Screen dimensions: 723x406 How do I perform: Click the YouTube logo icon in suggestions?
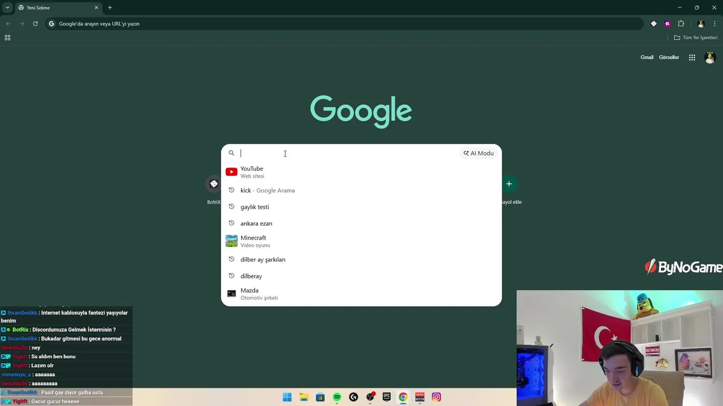pos(232,172)
